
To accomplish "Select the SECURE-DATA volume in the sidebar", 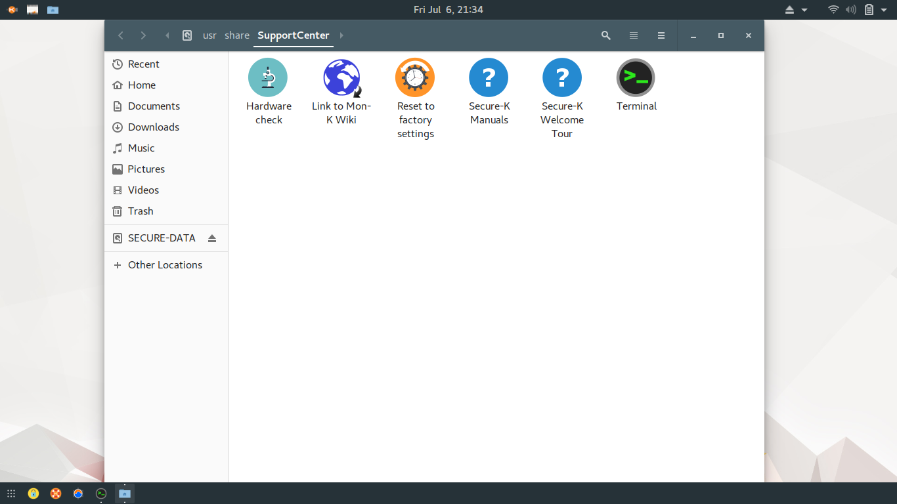I will tap(166, 238).
